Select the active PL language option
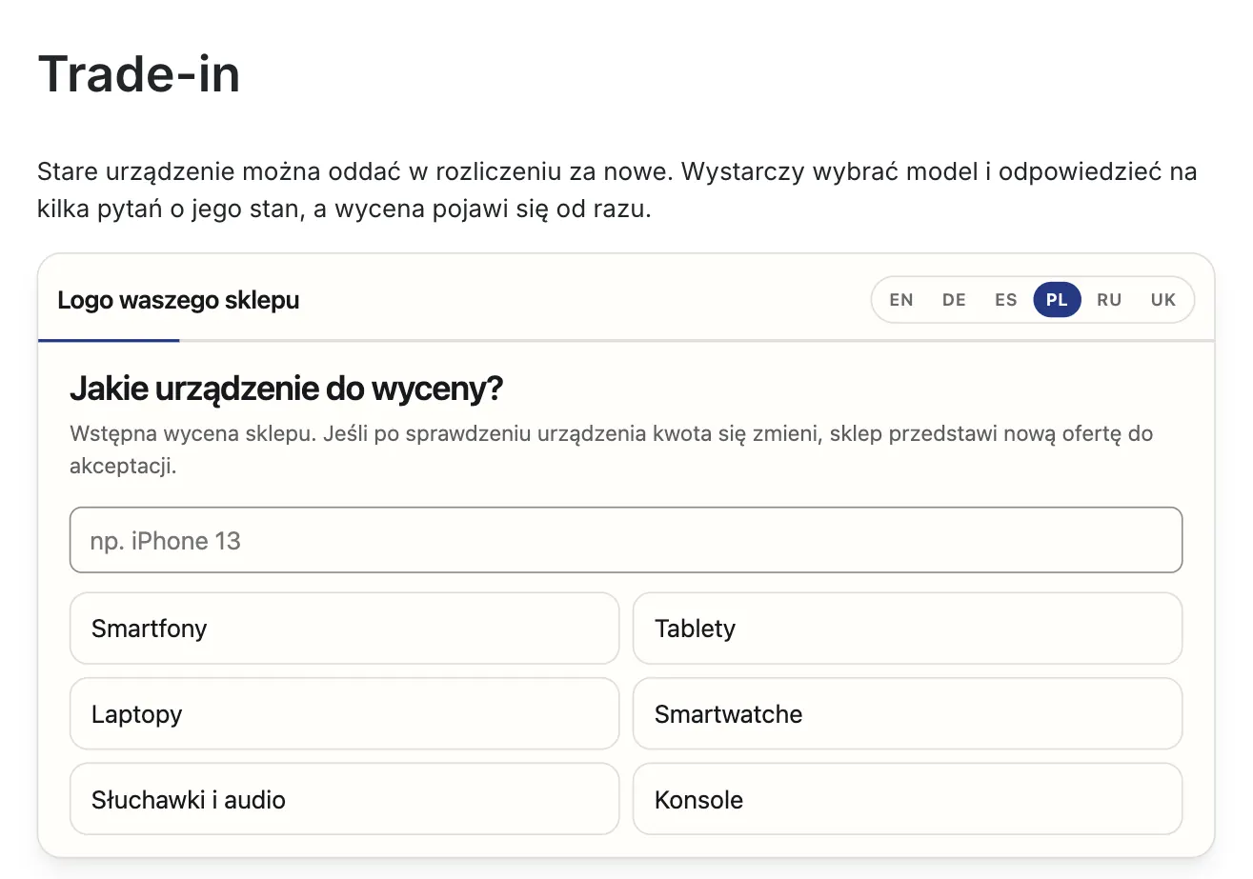The width and height of the screenshot is (1253, 879). [x=1057, y=300]
